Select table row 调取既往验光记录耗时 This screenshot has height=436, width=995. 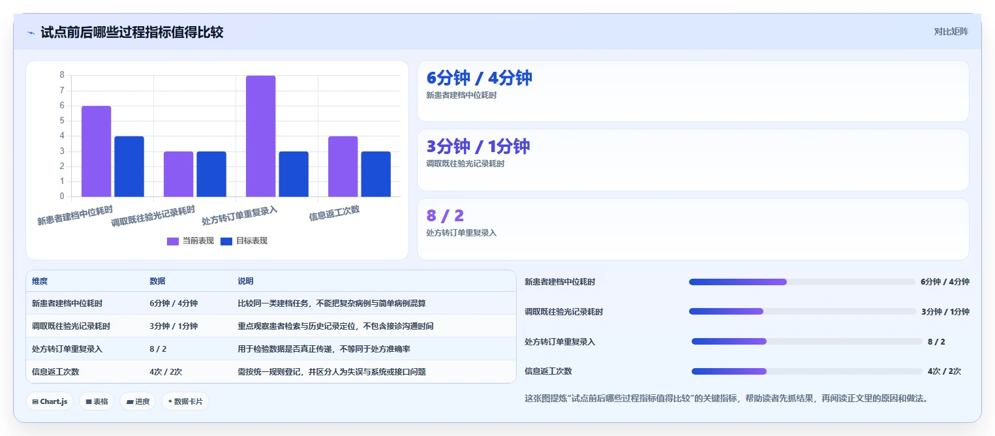pyautogui.click(x=271, y=326)
